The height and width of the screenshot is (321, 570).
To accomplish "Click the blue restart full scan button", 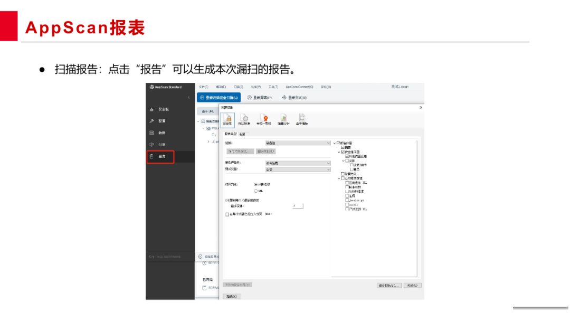I will (x=219, y=98).
